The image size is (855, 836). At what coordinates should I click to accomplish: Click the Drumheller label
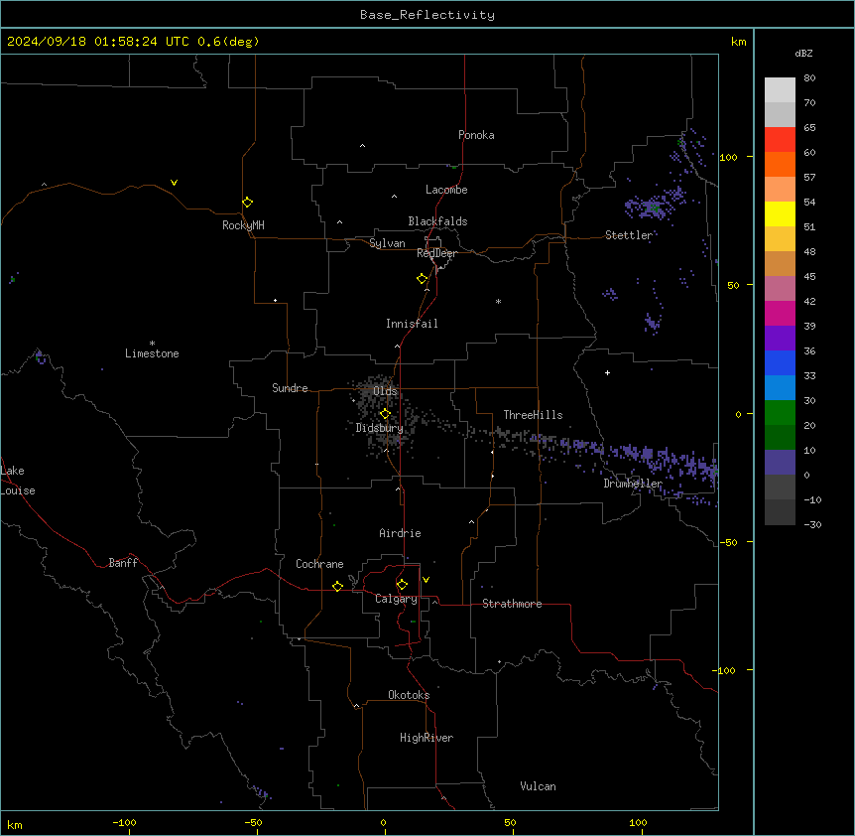coord(633,484)
